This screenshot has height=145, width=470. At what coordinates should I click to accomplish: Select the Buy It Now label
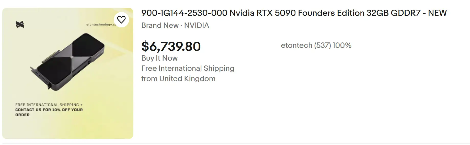(159, 58)
